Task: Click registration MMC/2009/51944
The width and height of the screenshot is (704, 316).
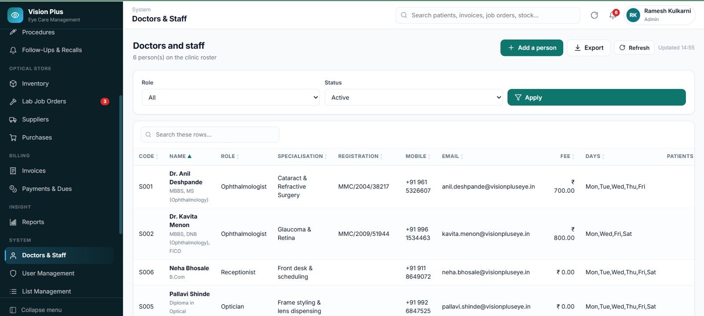Action: 364,234
